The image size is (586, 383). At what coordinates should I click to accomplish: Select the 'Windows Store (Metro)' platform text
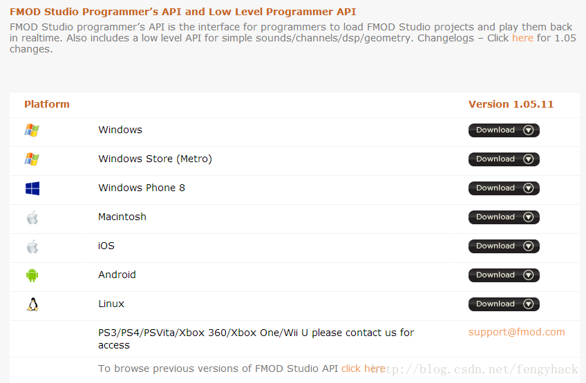pyautogui.click(x=155, y=159)
